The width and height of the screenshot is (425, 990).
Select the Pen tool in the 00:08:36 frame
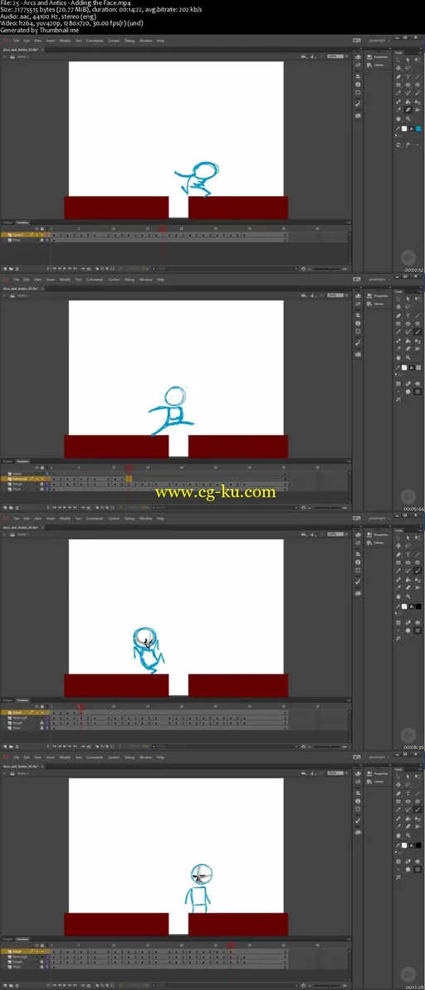pyautogui.click(x=398, y=555)
